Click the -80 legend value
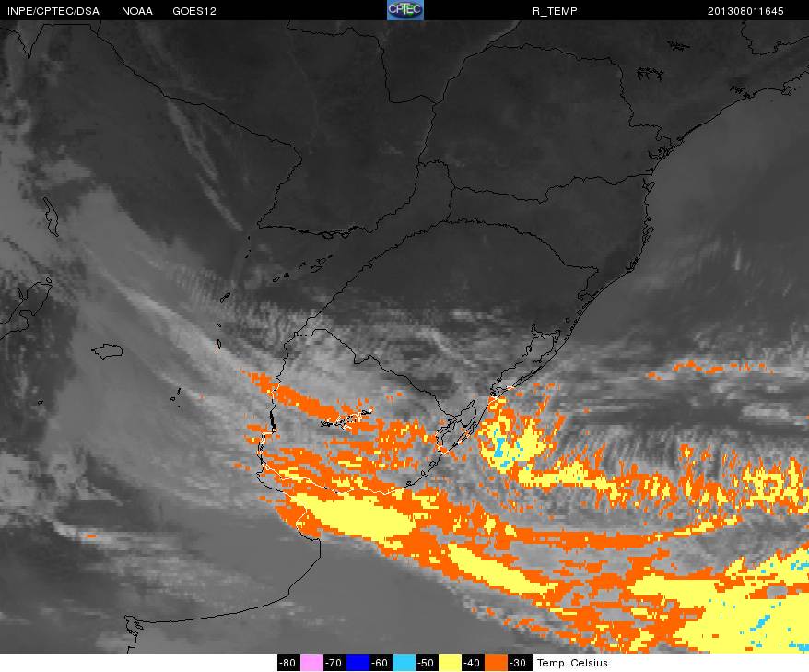This screenshot has width=809, height=672. pos(288,663)
